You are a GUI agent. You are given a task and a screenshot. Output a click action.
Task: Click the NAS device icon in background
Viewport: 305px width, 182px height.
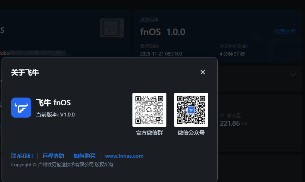tap(112, 28)
